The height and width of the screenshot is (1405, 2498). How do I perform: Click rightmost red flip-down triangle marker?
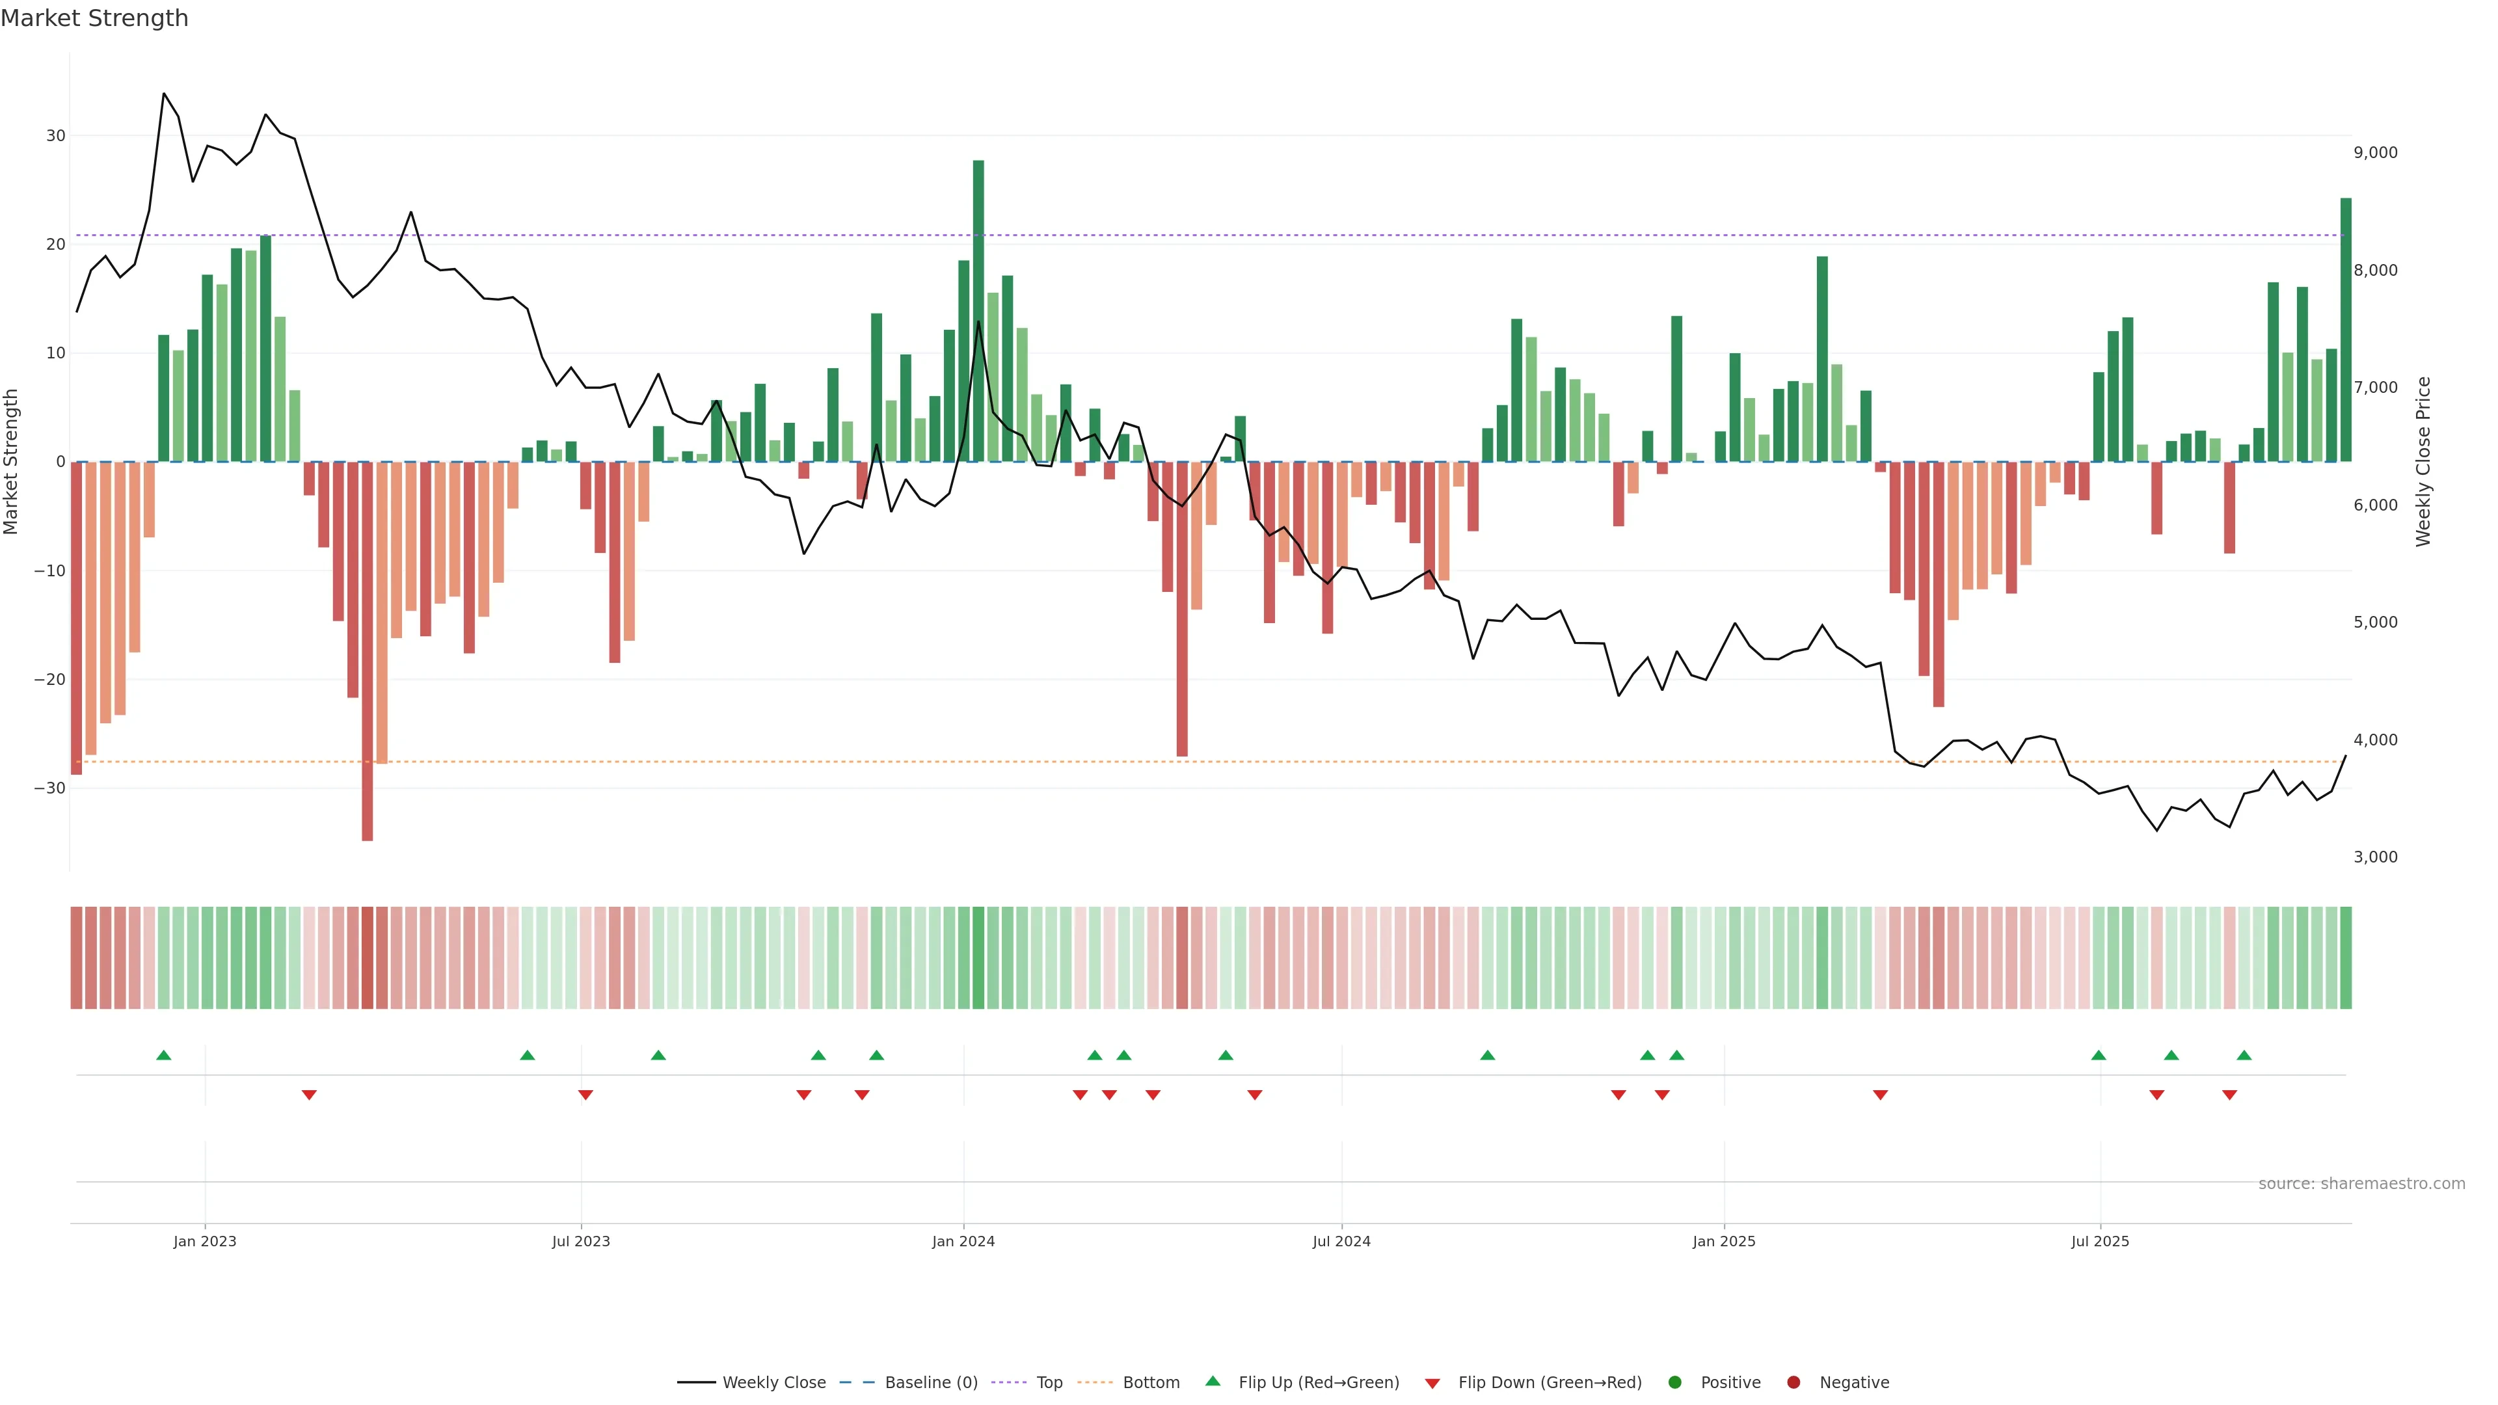(x=2229, y=1095)
